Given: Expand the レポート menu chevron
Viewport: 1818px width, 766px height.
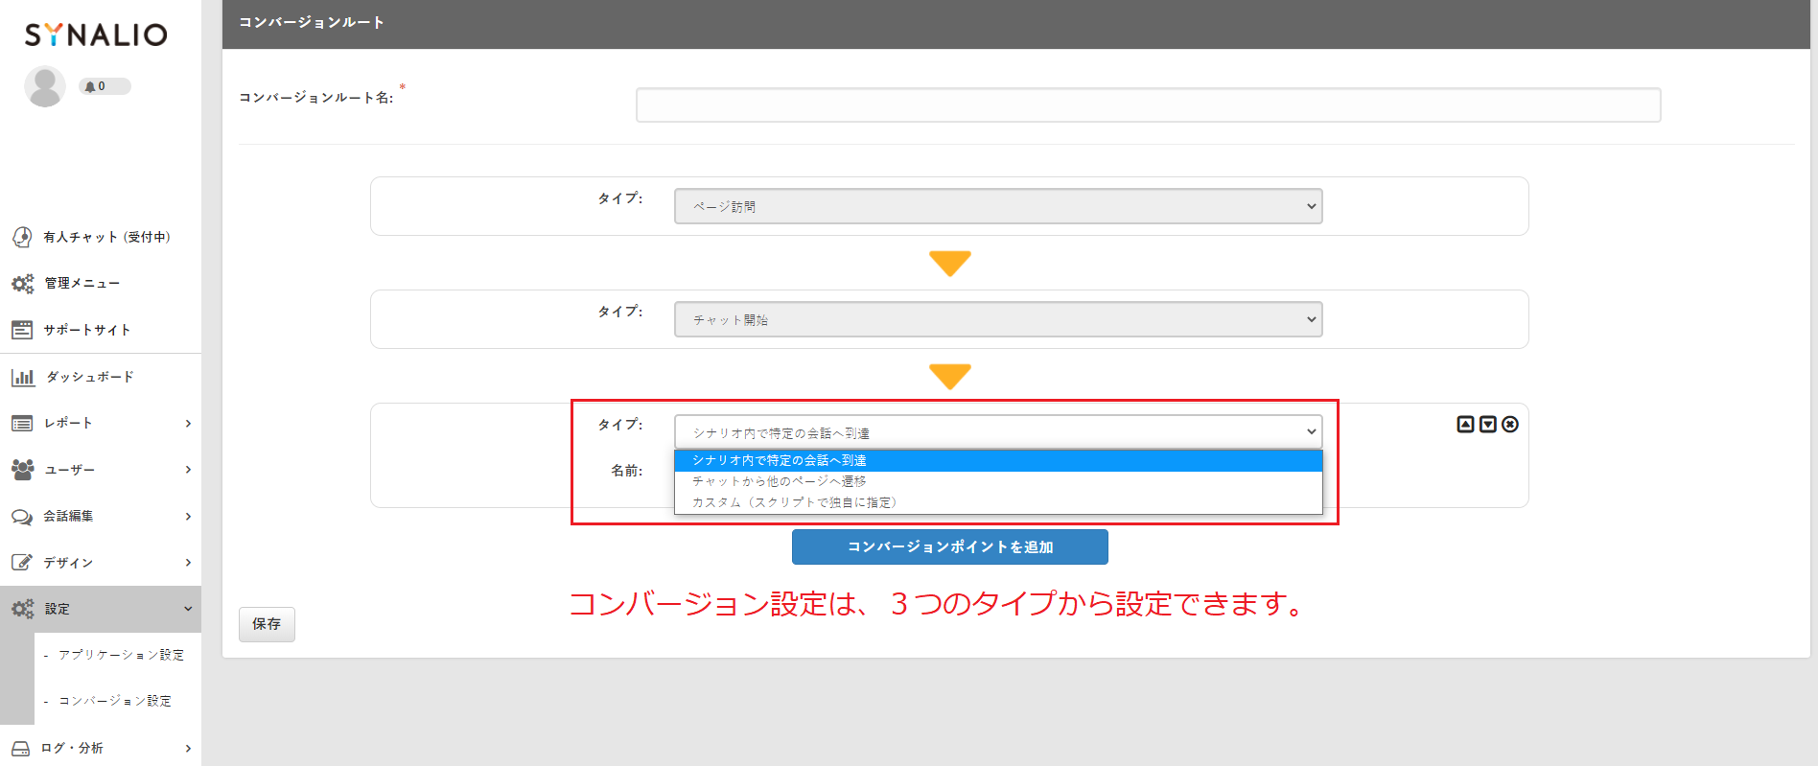Looking at the screenshot, I should (188, 424).
